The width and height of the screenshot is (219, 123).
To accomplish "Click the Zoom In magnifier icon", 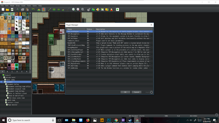I will pyautogui.click(x=74, y=10).
